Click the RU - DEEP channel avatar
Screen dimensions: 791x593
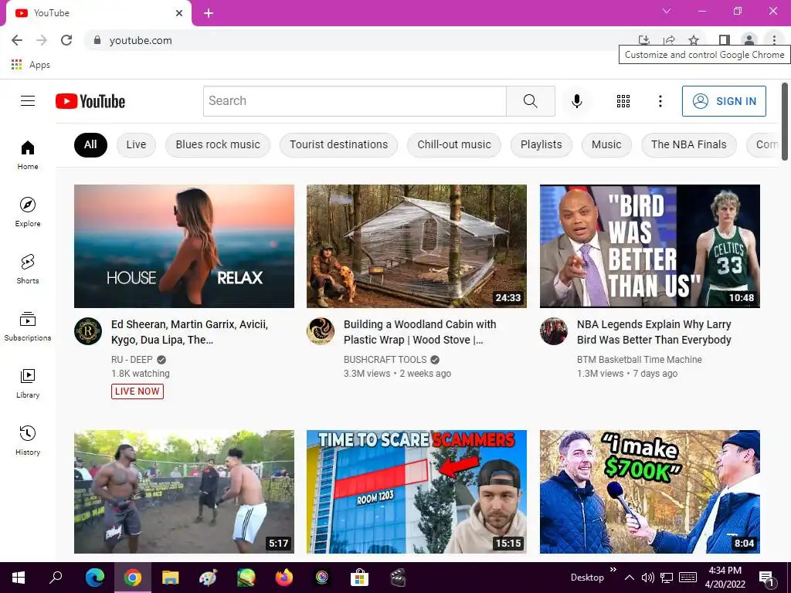click(88, 331)
